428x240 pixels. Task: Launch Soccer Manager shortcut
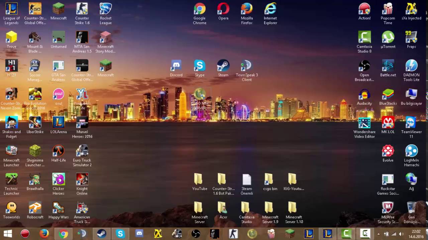coord(35,70)
